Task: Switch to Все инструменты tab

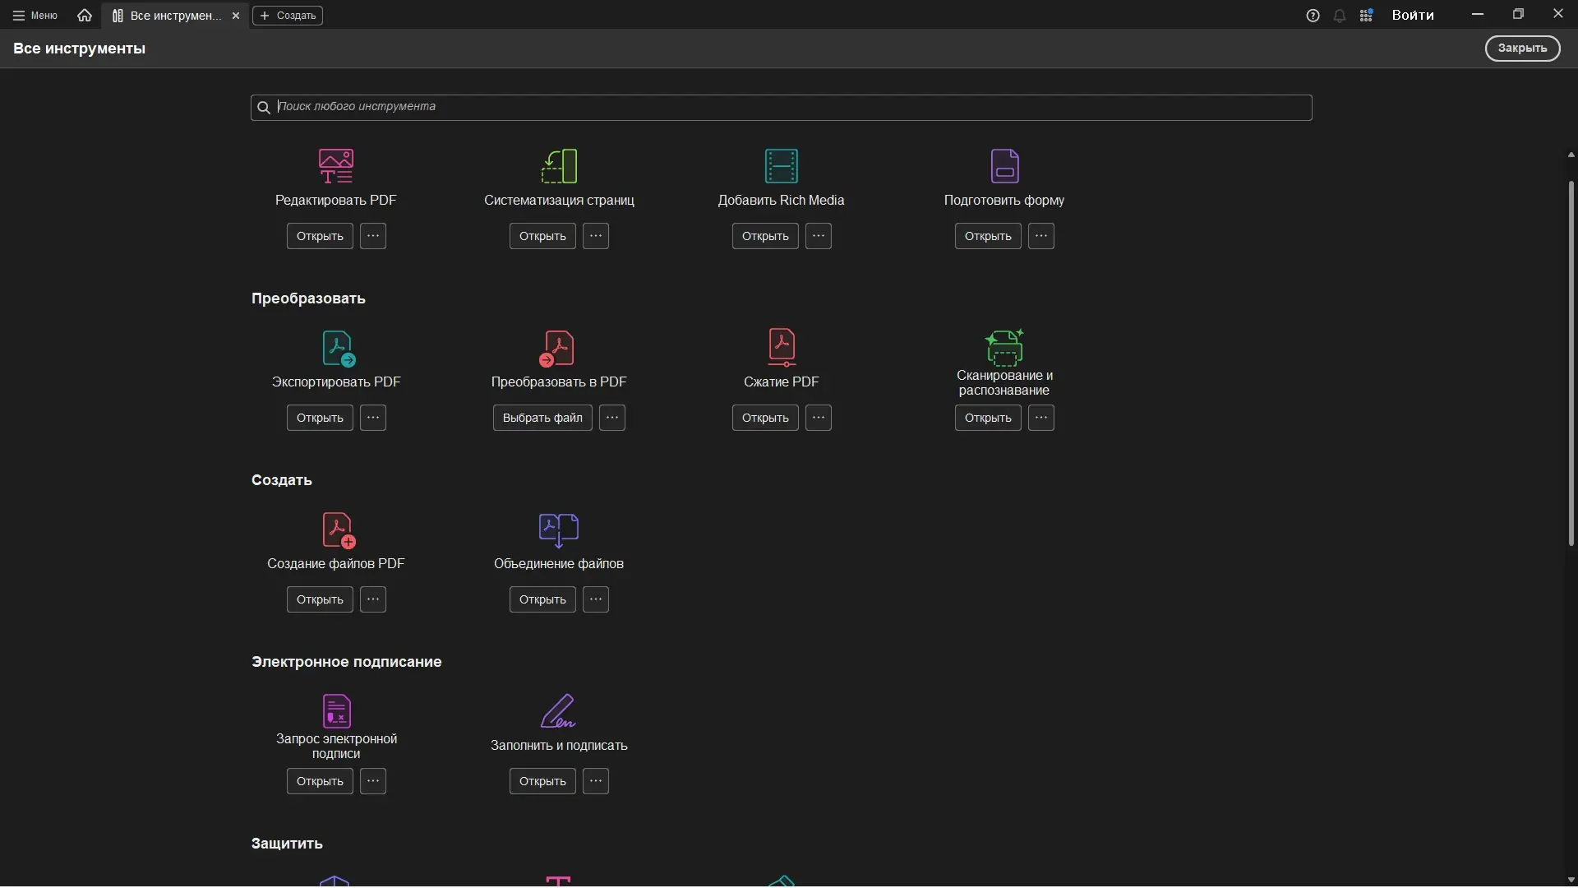Action: [168, 16]
